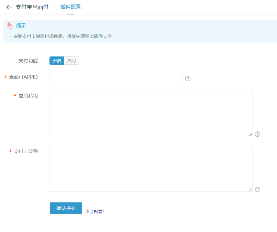Open the 不会配置? help link
This screenshot has width=277, height=232.
click(95, 211)
